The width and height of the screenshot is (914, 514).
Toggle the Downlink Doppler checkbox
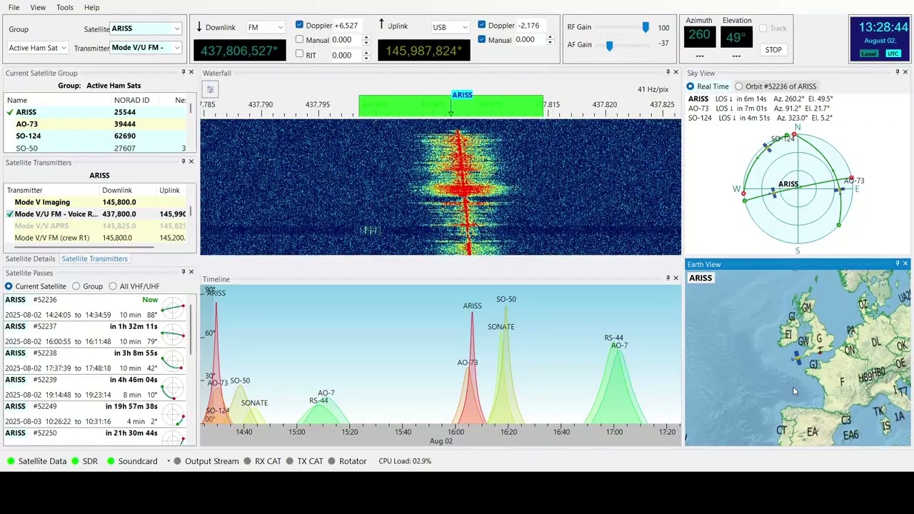click(x=299, y=25)
